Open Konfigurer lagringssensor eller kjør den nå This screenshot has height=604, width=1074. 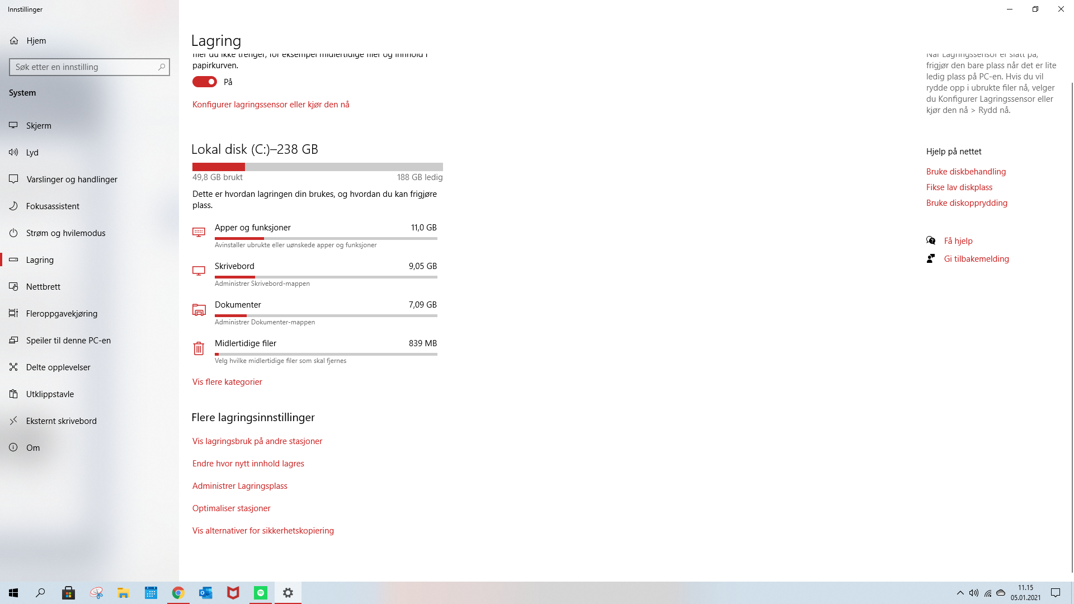tap(271, 105)
